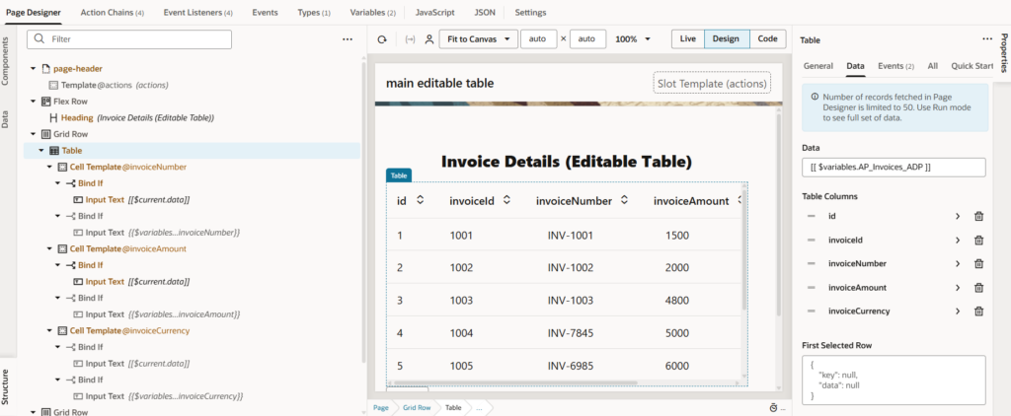This screenshot has width=1011, height=416.
Task: Delete the invoiceNumber column using trash icon
Action: (978, 263)
